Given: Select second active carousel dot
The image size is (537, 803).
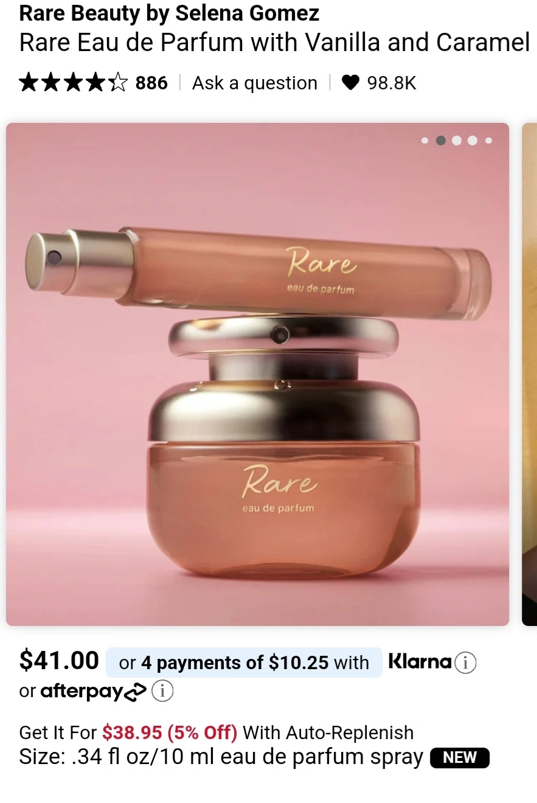Looking at the screenshot, I should click(441, 141).
